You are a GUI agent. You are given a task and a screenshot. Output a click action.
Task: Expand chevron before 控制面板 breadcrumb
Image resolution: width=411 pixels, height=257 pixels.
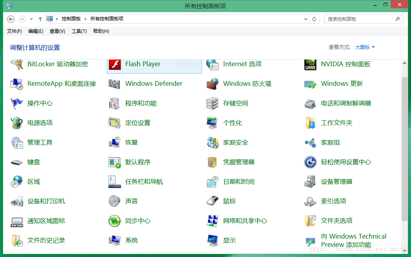point(57,19)
